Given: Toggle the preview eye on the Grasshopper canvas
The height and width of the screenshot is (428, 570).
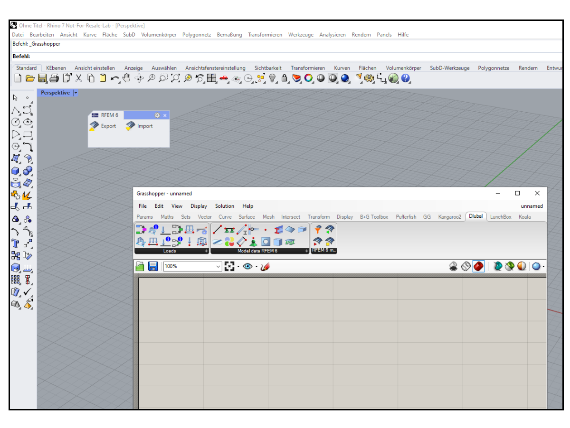Looking at the screenshot, I should tap(247, 266).
